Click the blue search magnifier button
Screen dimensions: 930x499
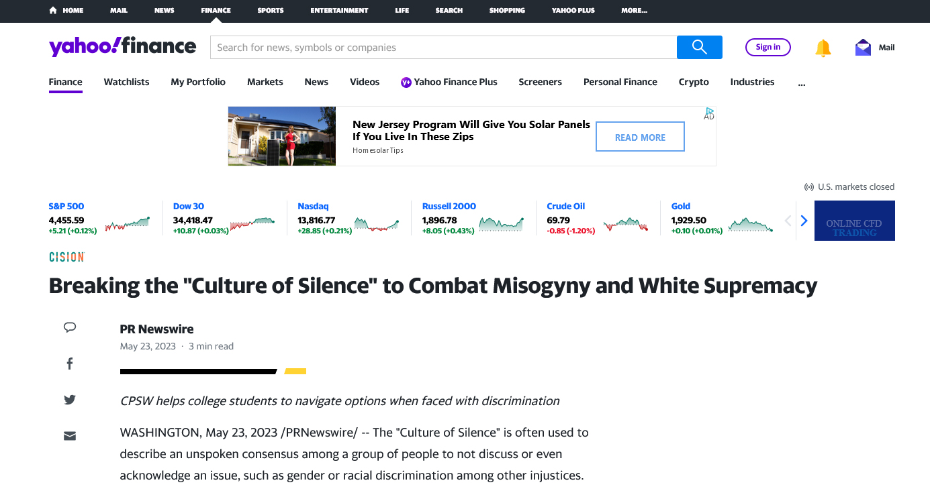tap(699, 47)
